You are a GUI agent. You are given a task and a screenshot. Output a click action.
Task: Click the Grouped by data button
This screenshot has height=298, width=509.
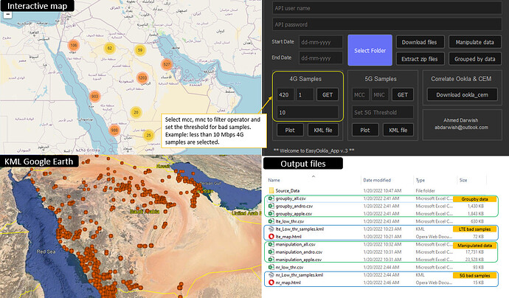click(474, 59)
